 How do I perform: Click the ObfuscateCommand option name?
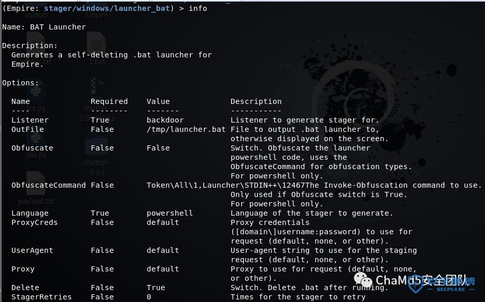tap(49, 185)
